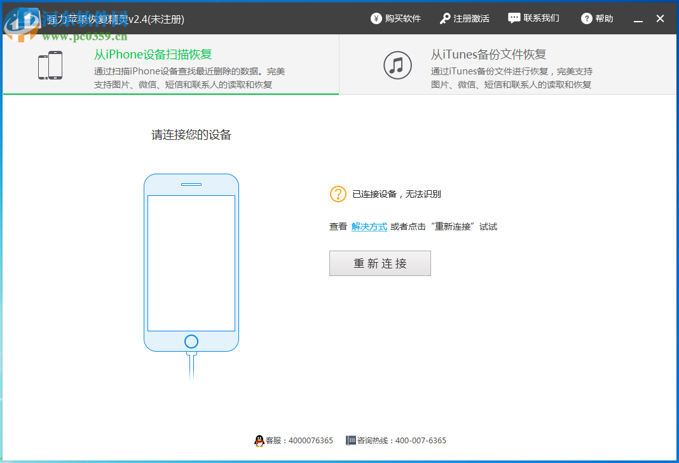Click the 请连接您的设备 prompt text
The height and width of the screenshot is (463, 679).
pyautogui.click(x=191, y=135)
